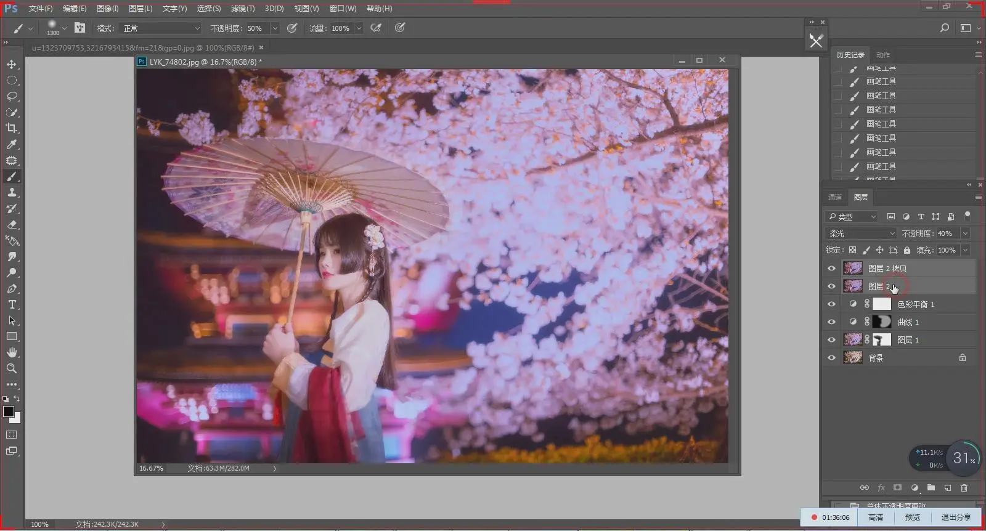Click the foreground color swatch

coord(9,411)
